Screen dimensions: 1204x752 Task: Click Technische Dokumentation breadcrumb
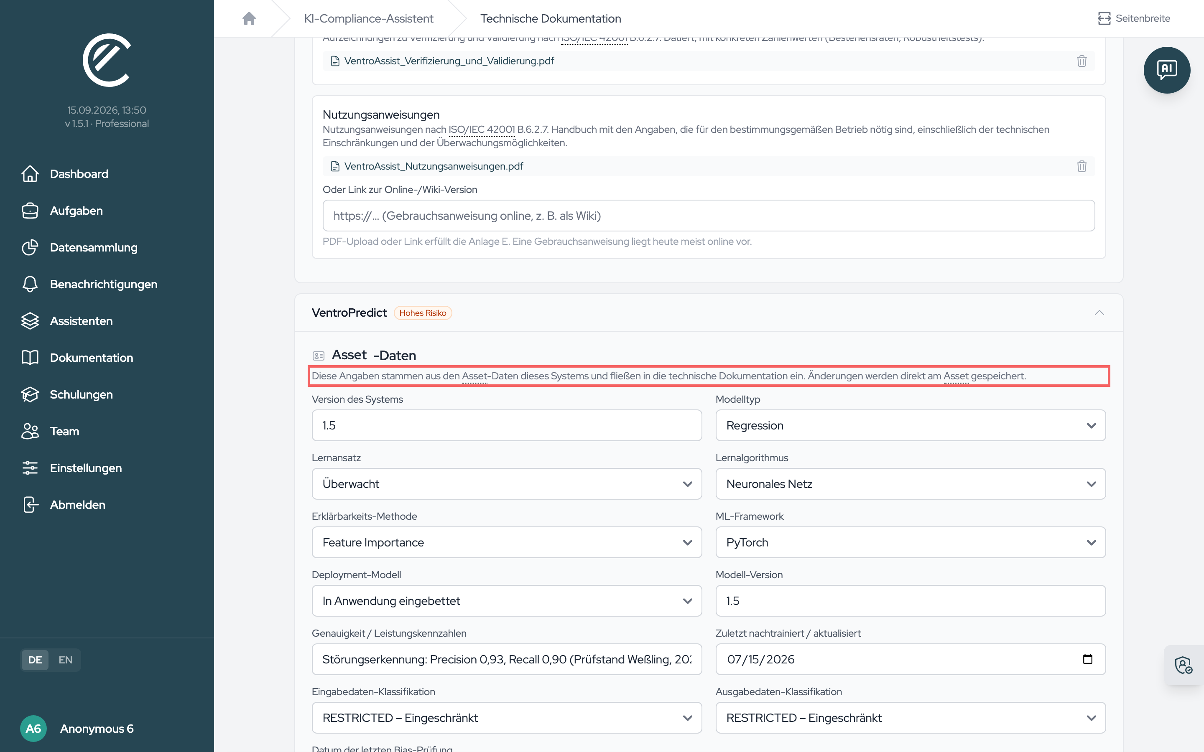coord(550,18)
